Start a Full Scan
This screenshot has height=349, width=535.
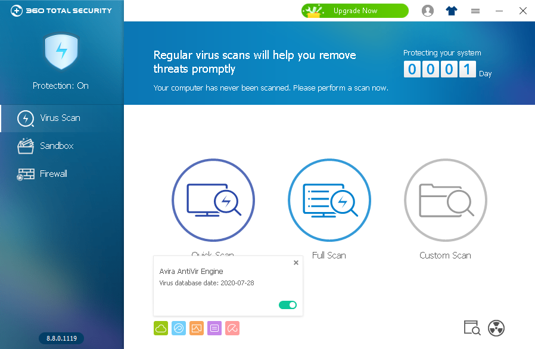(x=329, y=200)
